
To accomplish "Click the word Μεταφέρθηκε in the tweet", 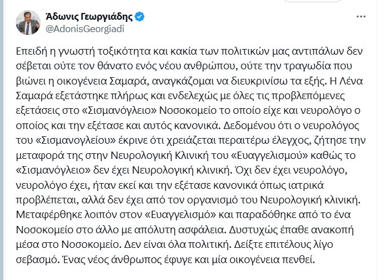I will tap(48, 215).
